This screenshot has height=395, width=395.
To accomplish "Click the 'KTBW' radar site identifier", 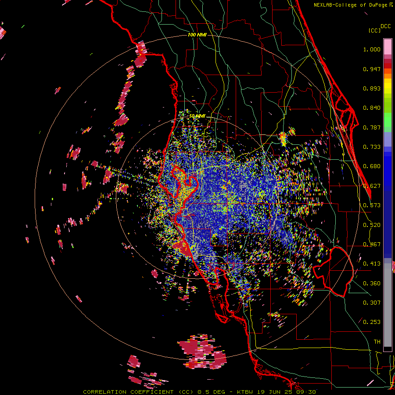I will click(245, 392).
